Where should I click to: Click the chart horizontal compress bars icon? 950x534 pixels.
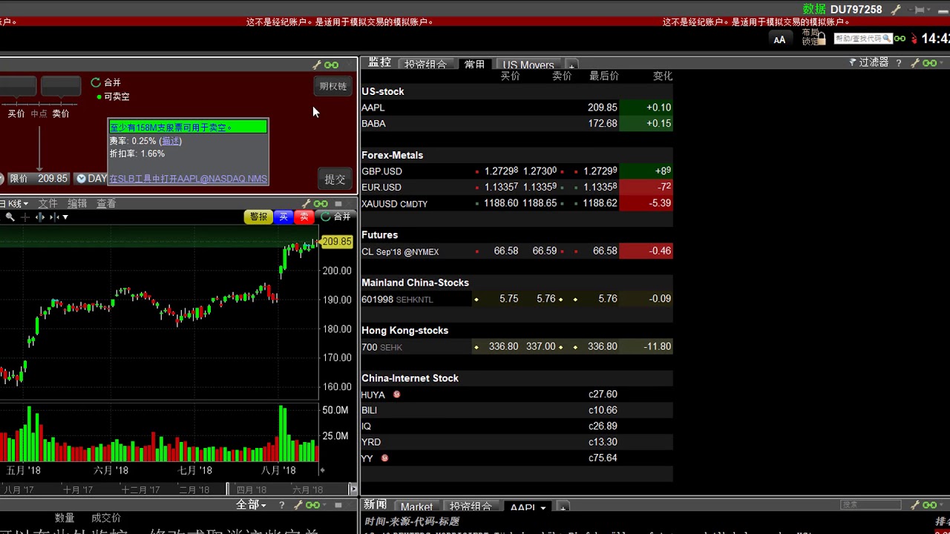coord(53,217)
